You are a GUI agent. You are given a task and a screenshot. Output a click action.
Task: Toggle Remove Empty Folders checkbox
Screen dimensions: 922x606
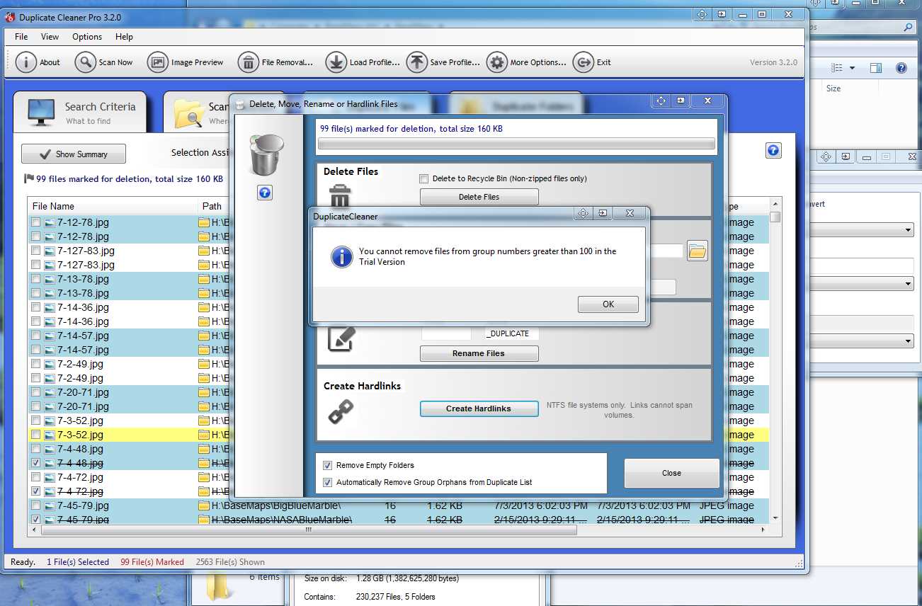tap(327, 465)
